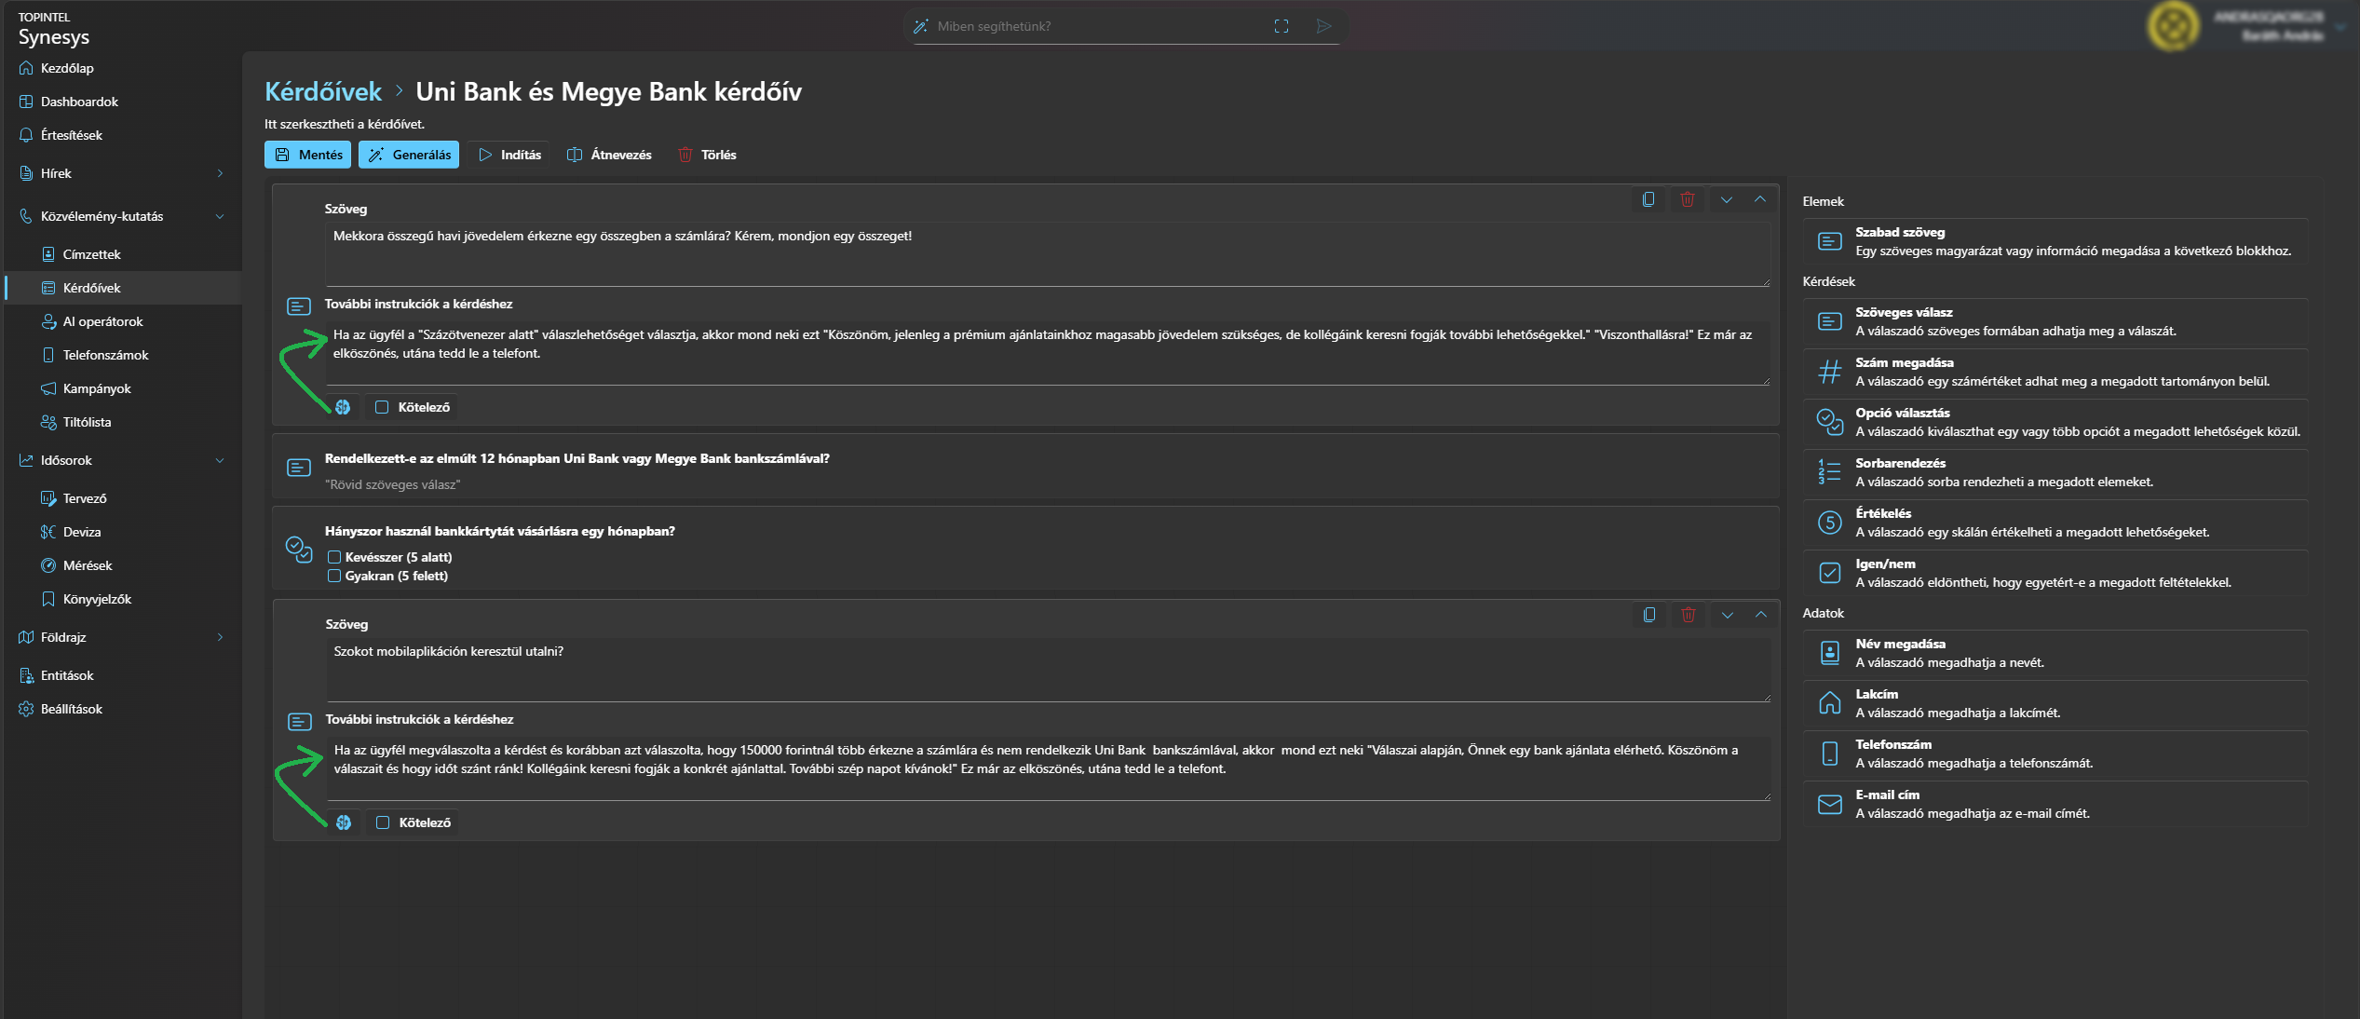Image resolution: width=2360 pixels, height=1019 pixels.
Task: Click the Miben segíthetünk search field
Action: click(x=1099, y=26)
